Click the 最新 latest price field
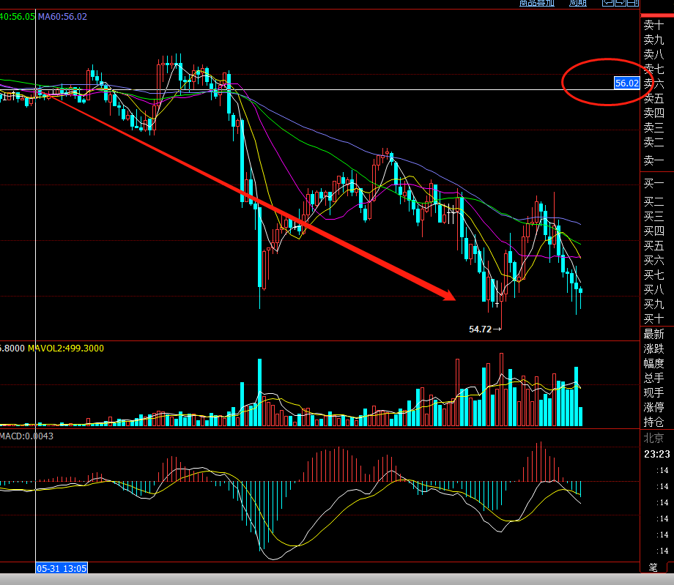Screen dimensions: 674x585 pyautogui.click(x=653, y=334)
